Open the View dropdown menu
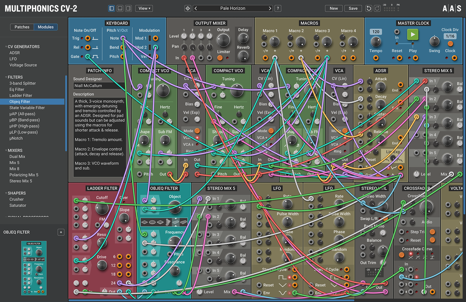This screenshot has height=302, width=466. point(144,8)
